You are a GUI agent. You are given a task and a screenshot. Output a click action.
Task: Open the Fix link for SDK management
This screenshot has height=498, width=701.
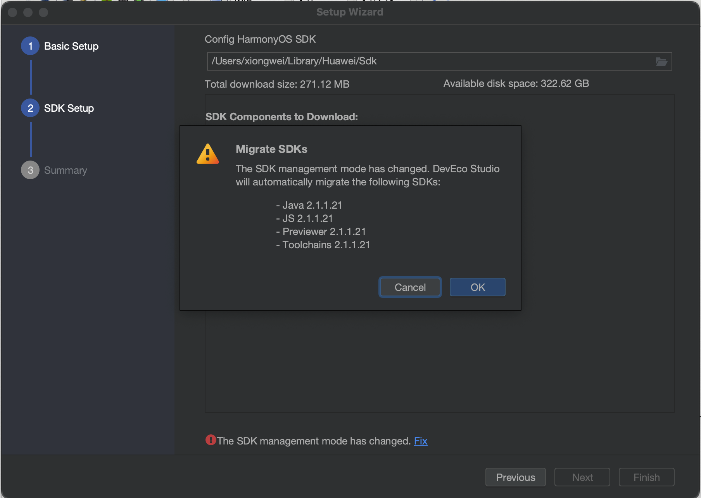(x=420, y=441)
